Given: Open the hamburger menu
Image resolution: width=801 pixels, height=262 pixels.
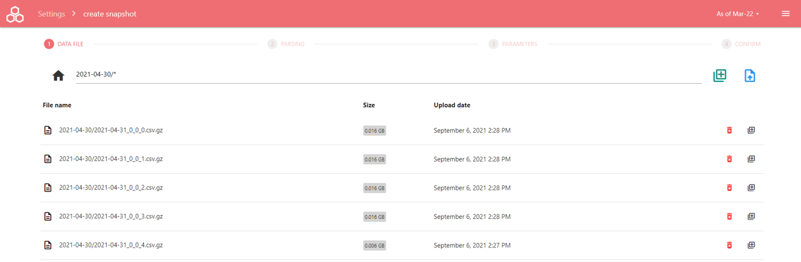Looking at the screenshot, I should pyautogui.click(x=786, y=14).
